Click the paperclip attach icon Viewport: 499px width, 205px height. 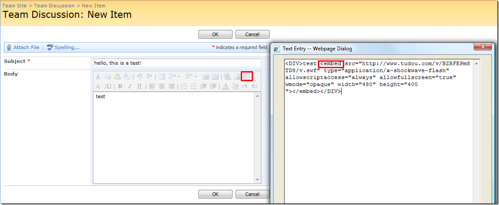coord(9,47)
